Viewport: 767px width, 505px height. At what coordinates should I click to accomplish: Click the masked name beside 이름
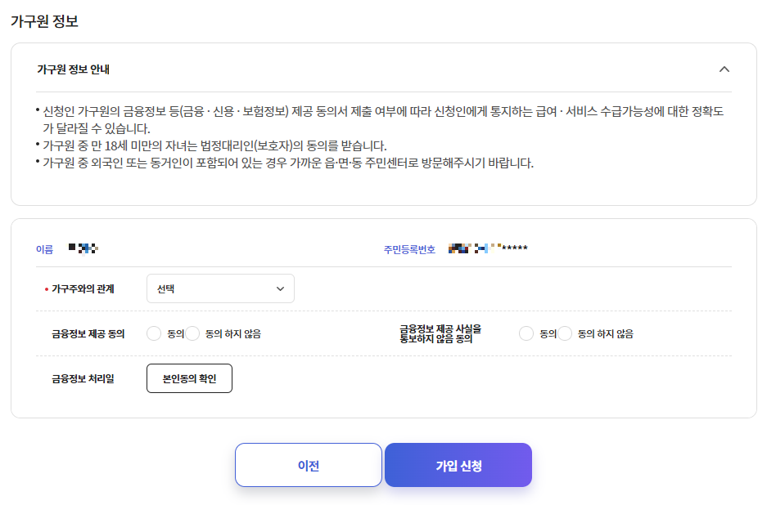click(84, 248)
